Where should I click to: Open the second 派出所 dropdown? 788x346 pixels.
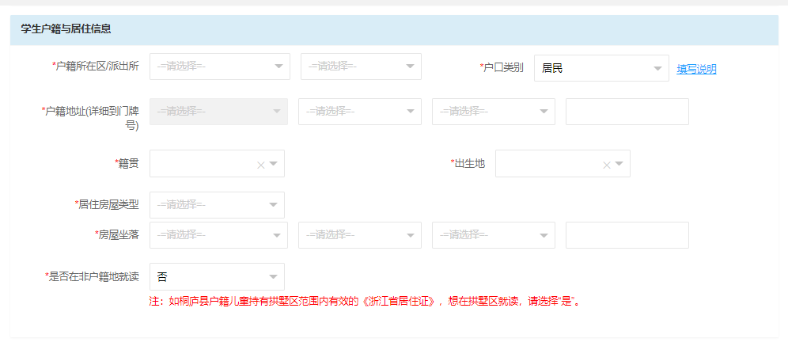coord(361,67)
